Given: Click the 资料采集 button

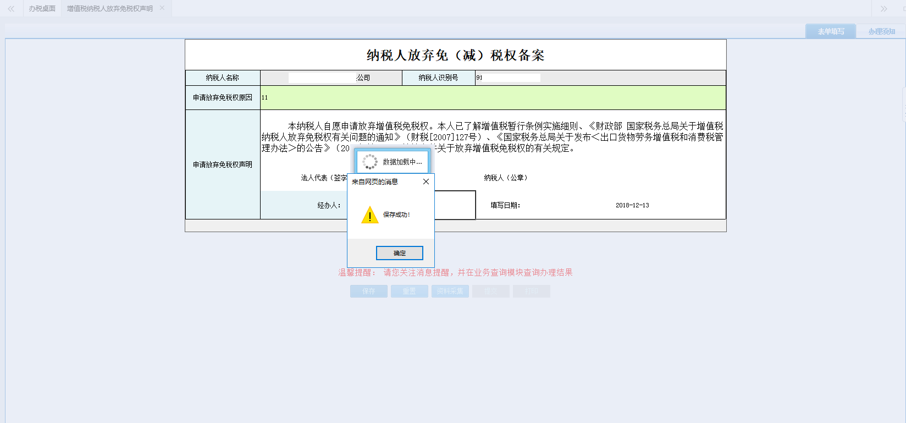Looking at the screenshot, I should [x=450, y=291].
